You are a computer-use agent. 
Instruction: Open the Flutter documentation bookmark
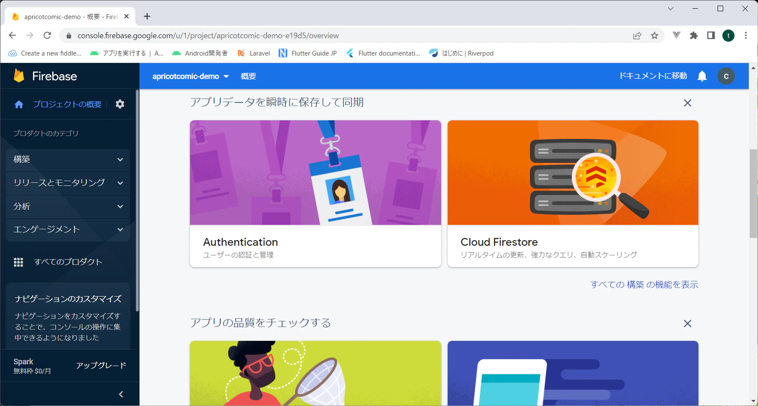[x=383, y=53]
